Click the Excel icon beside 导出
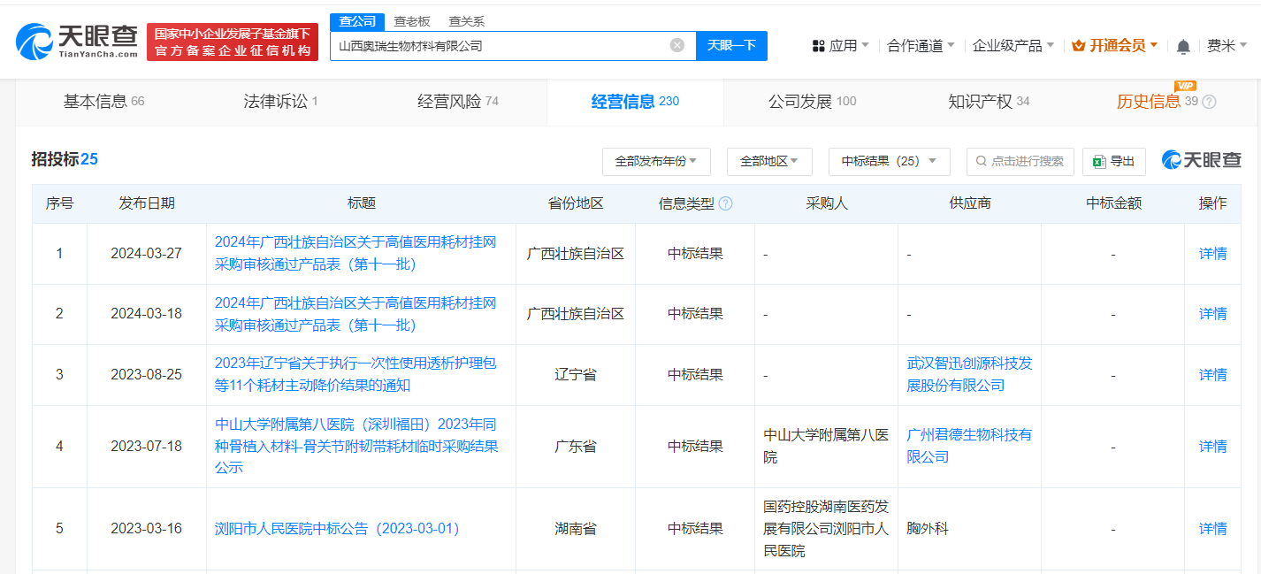The image size is (1261, 574). 1099,161
